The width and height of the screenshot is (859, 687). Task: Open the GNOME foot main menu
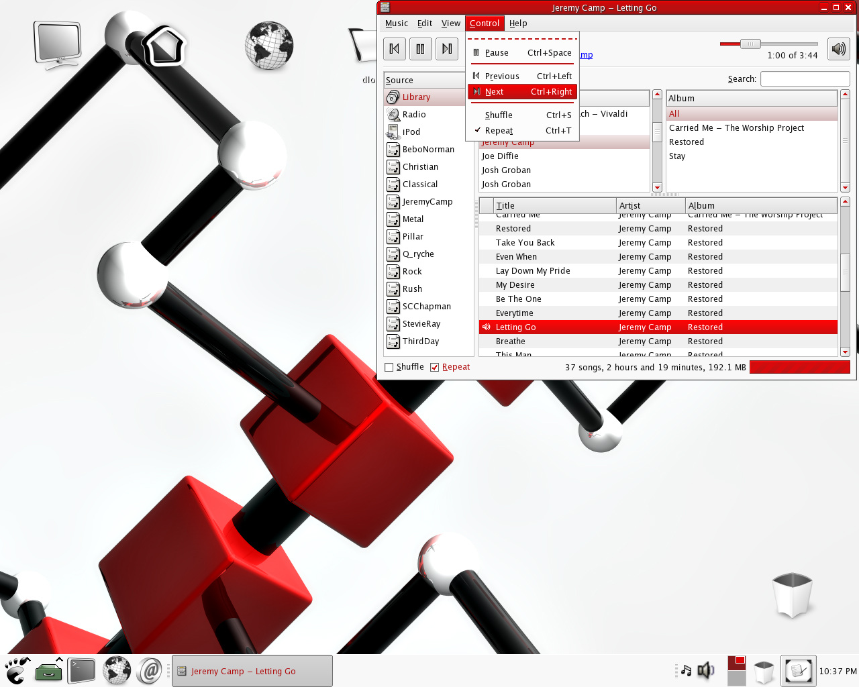[17, 670]
